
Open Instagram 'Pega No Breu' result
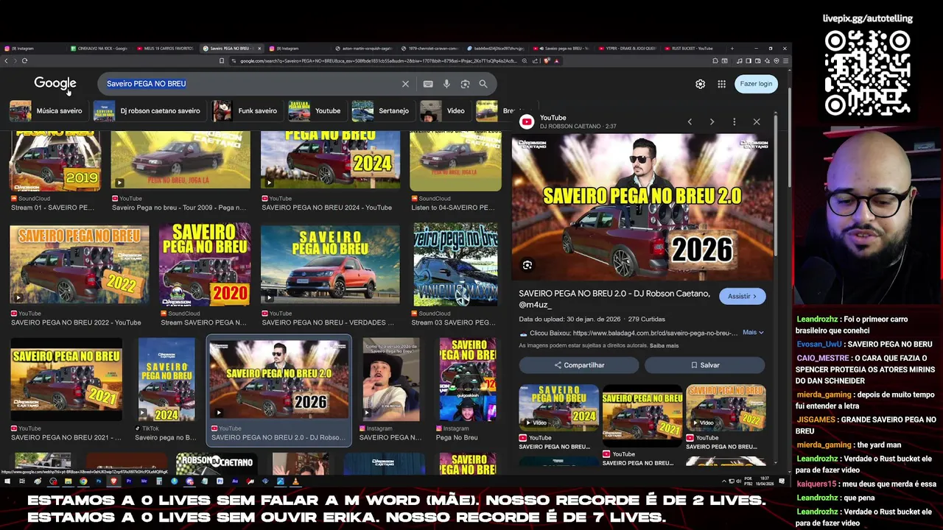coord(468,380)
